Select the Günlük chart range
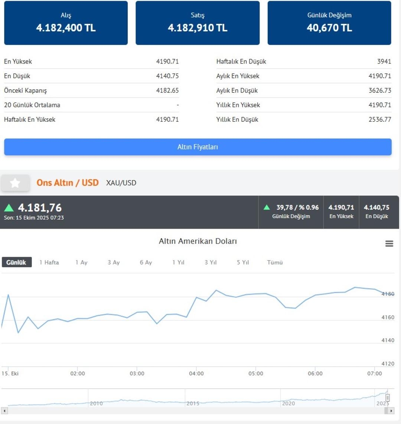Image resolution: width=401 pixels, height=424 pixels. tap(16, 262)
